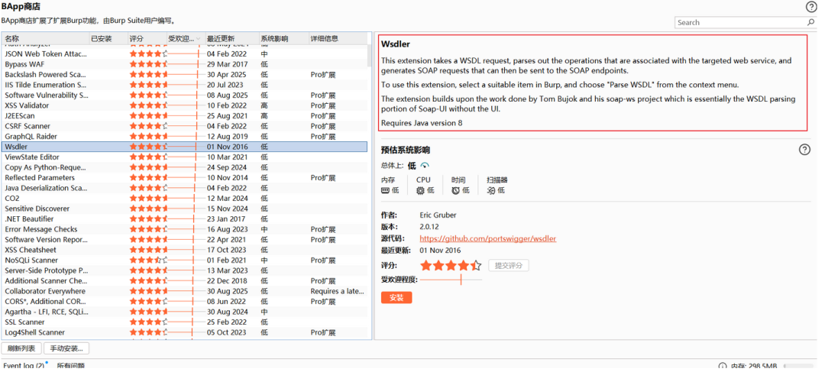
Task: Click the memory impact icon
Action: [385, 190]
